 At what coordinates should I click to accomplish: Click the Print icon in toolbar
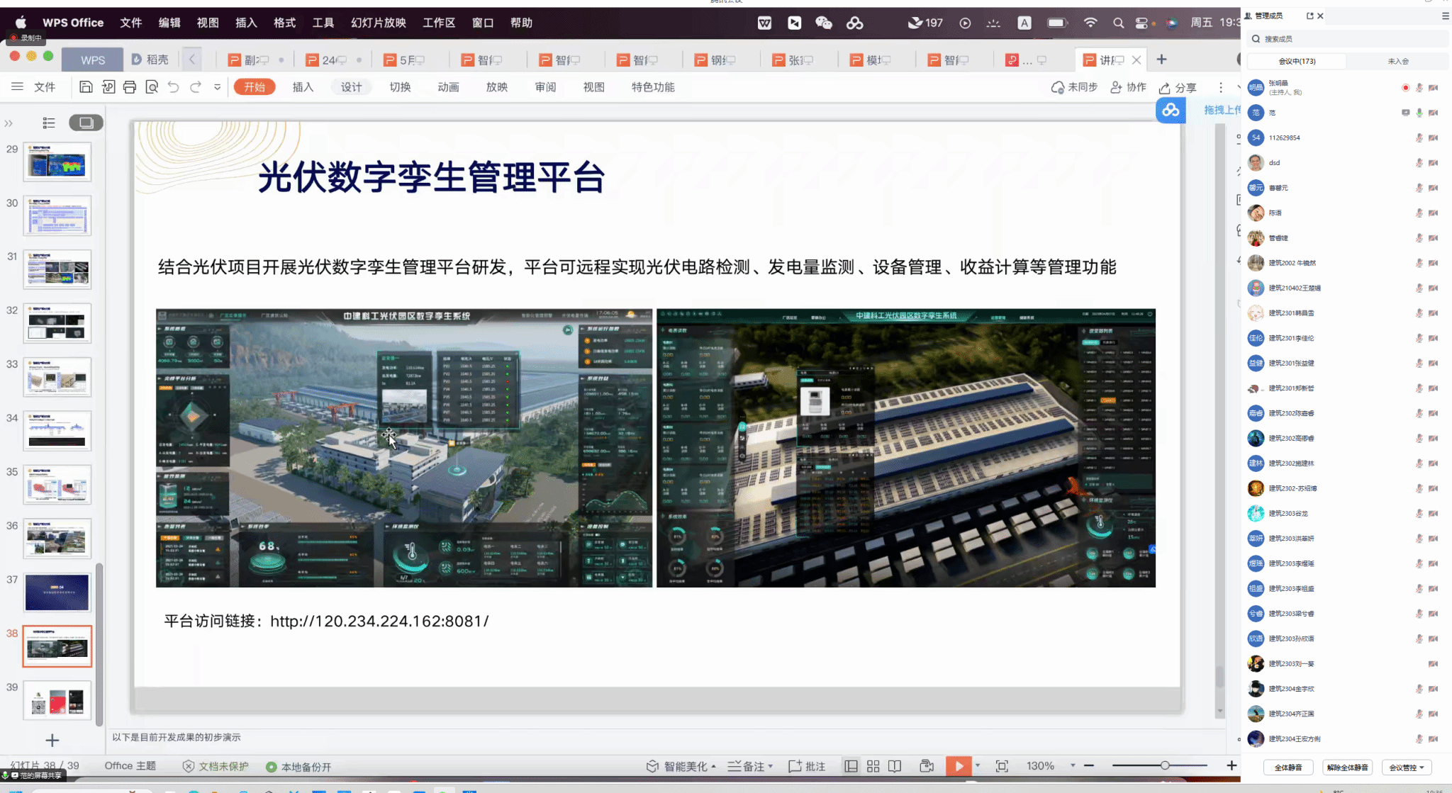[130, 87]
